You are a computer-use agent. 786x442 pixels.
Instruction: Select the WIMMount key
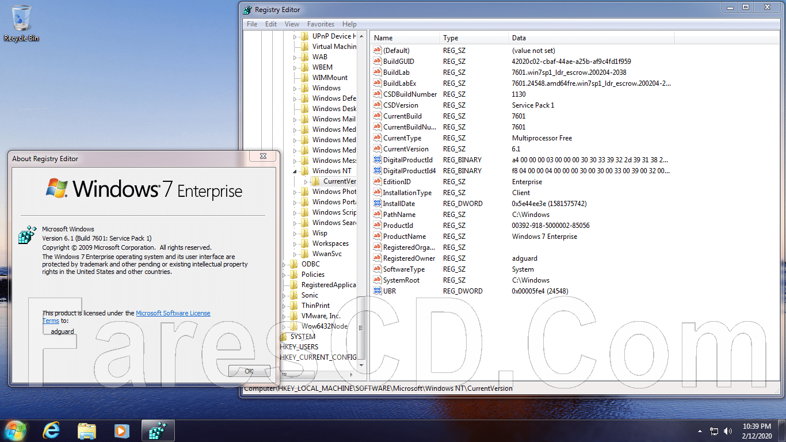click(x=330, y=78)
